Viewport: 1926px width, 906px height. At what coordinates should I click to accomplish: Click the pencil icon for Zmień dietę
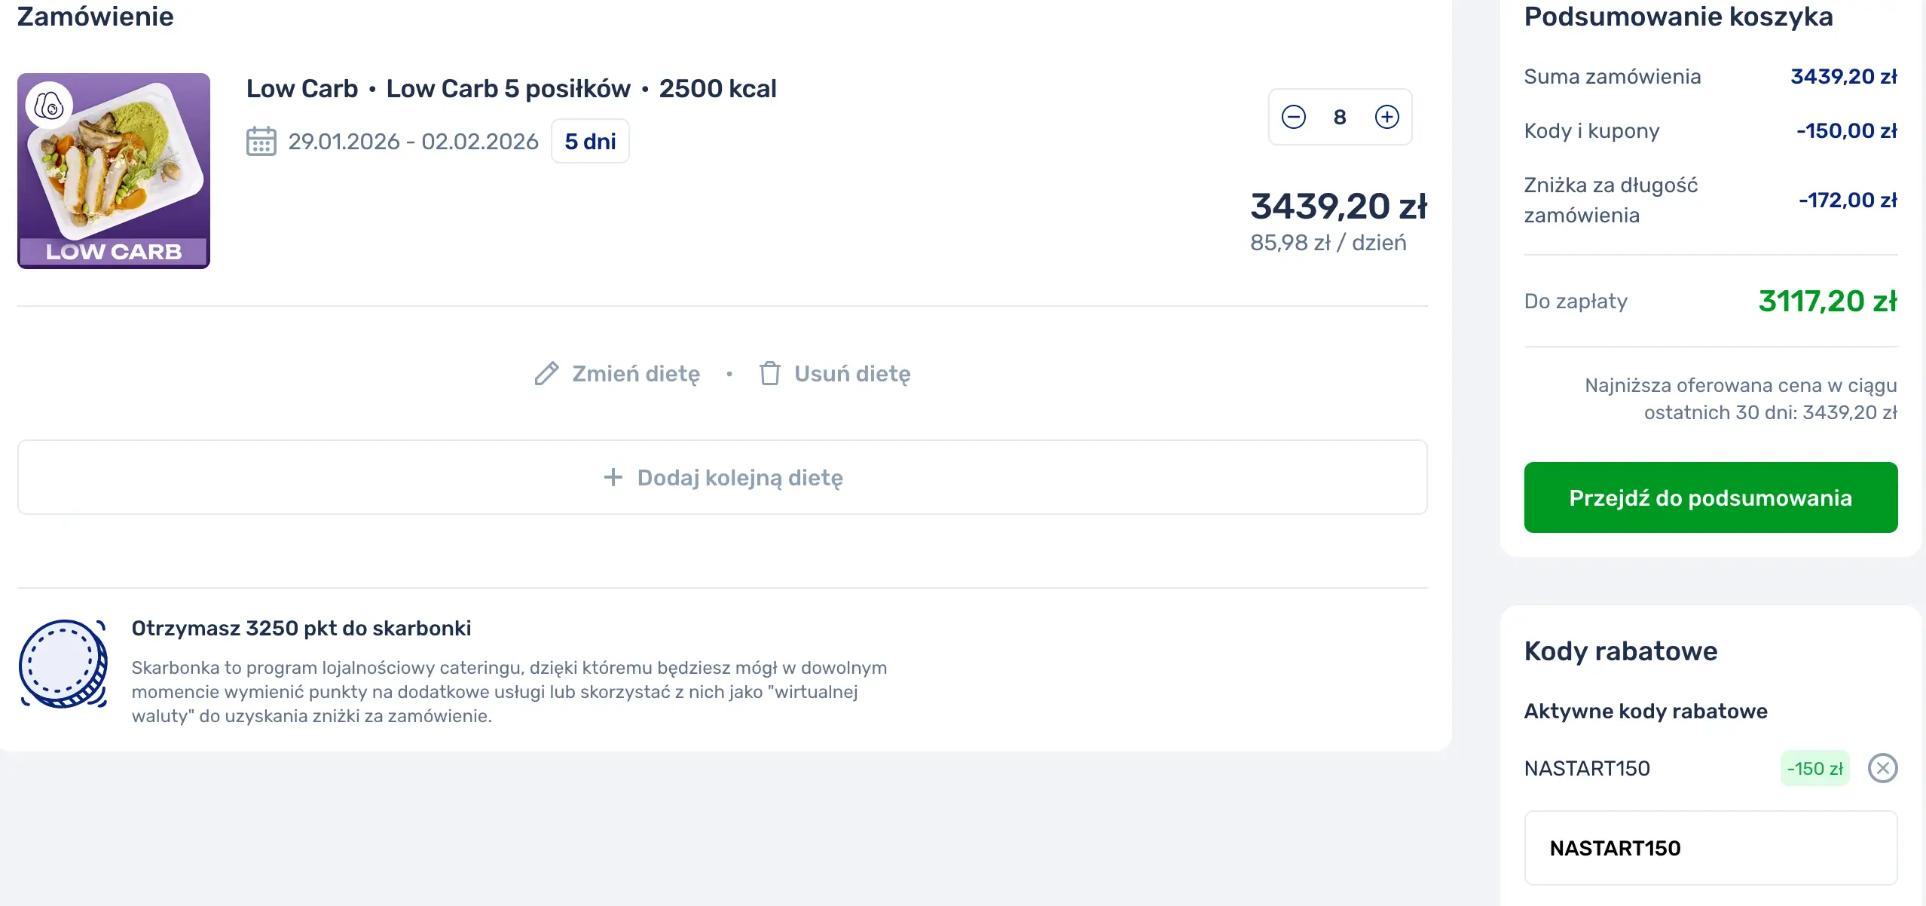[546, 374]
